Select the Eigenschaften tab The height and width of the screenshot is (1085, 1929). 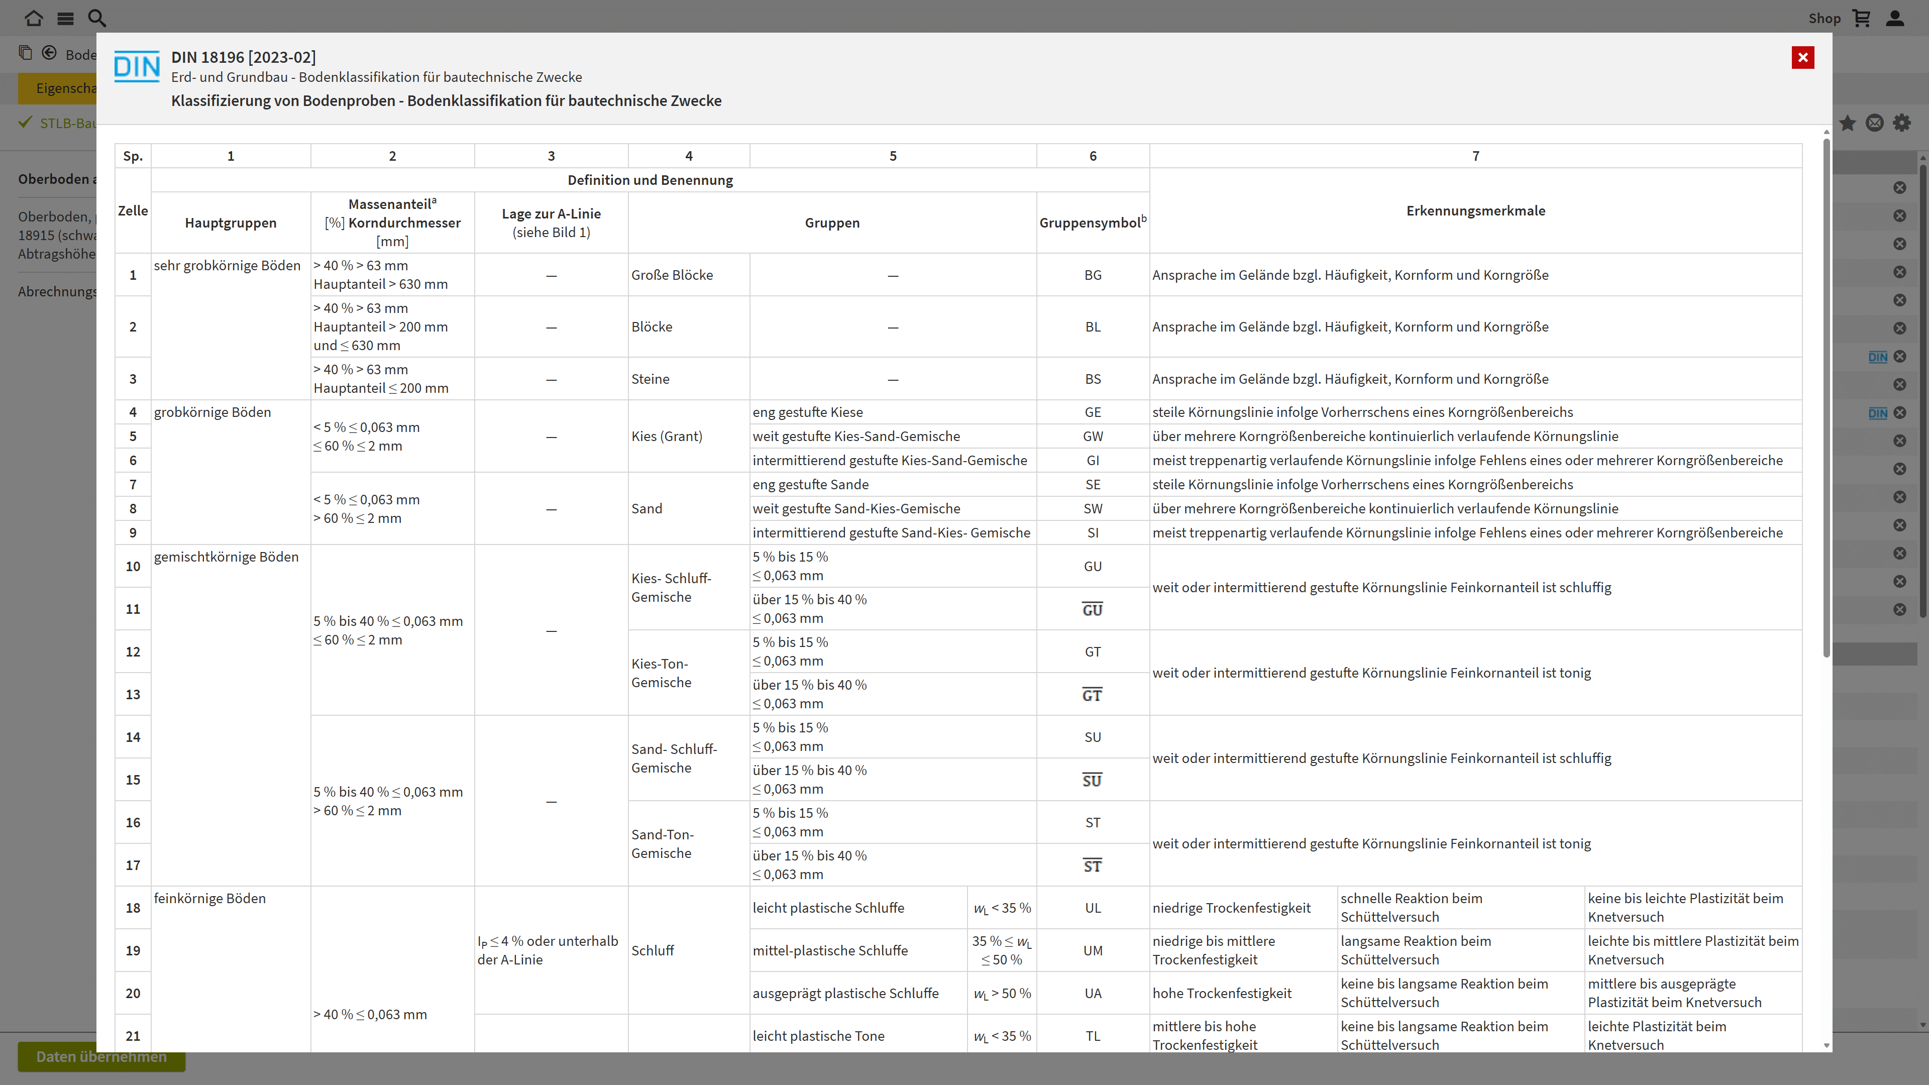coord(64,88)
